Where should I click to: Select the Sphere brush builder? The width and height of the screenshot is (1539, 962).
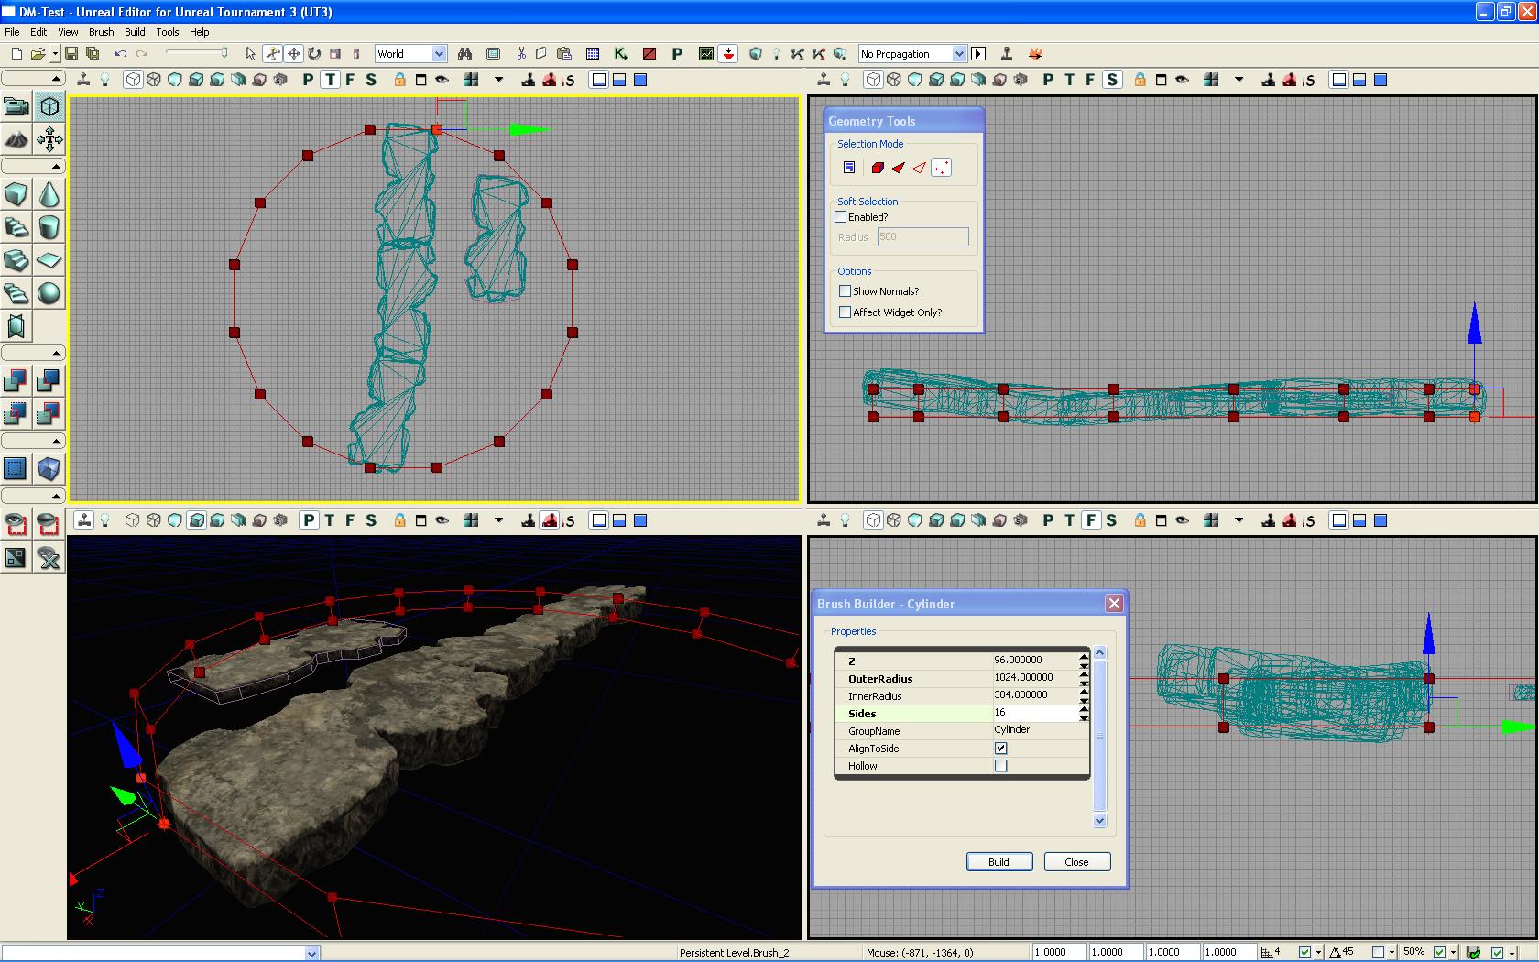click(x=49, y=293)
